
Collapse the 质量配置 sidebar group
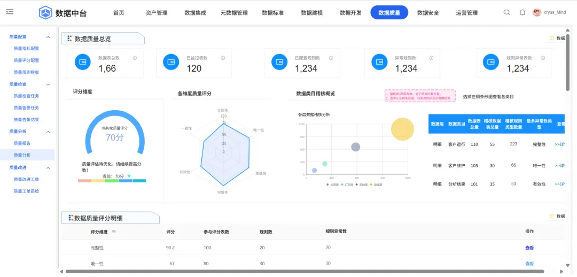pyautogui.click(x=48, y=37)
